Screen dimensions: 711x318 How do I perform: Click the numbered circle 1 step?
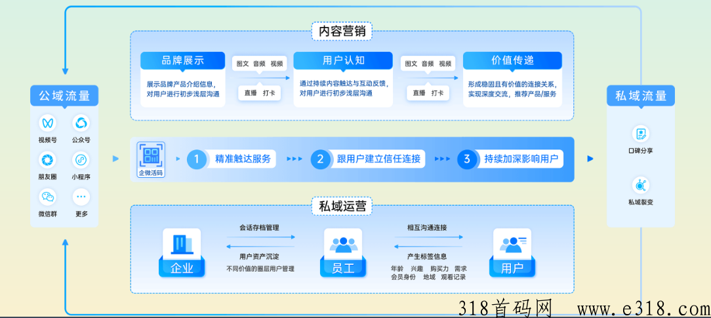click(196, 159)
